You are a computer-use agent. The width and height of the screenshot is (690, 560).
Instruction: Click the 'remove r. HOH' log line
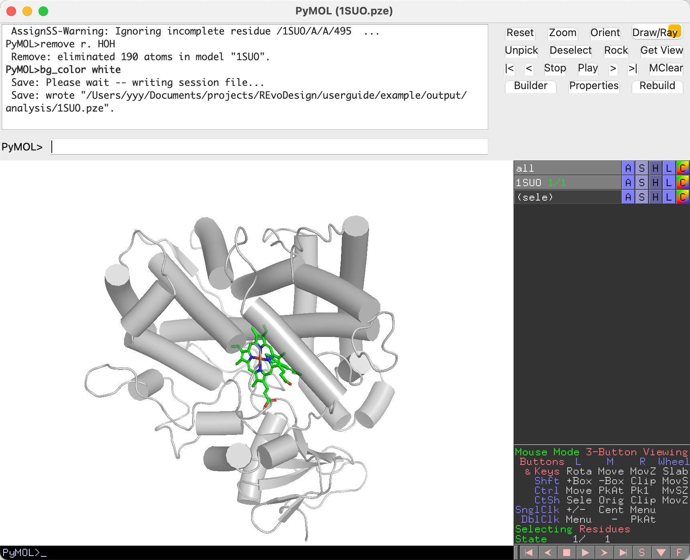60,44
